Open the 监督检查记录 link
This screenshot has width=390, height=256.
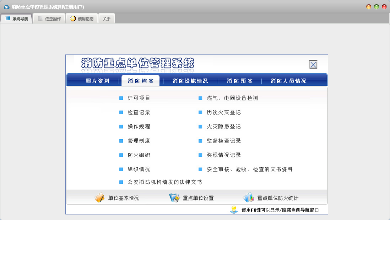click(224, 141)
